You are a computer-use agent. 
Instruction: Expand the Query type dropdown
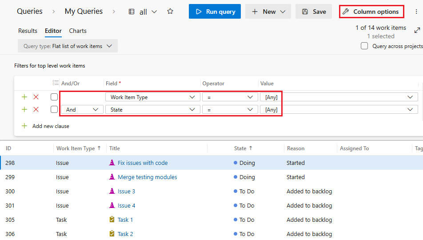(68, 46)
